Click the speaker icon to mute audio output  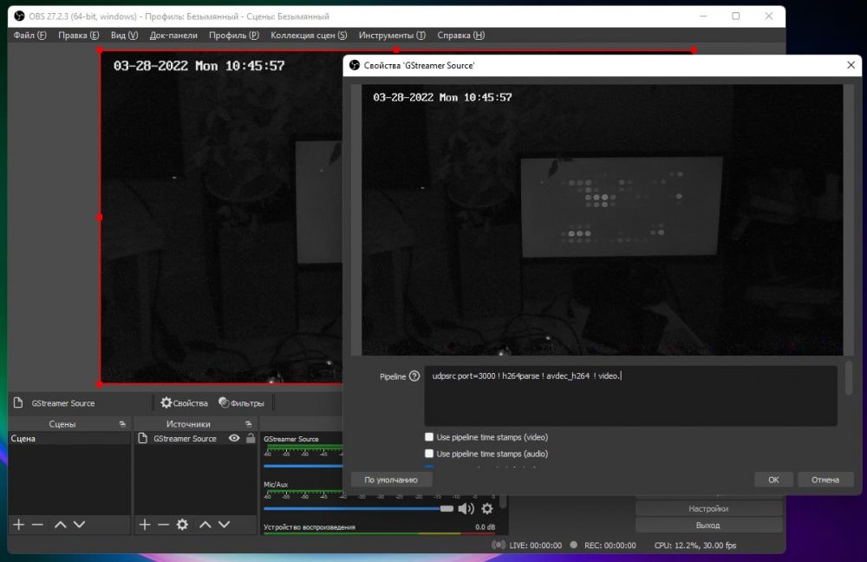coord(466,509)
